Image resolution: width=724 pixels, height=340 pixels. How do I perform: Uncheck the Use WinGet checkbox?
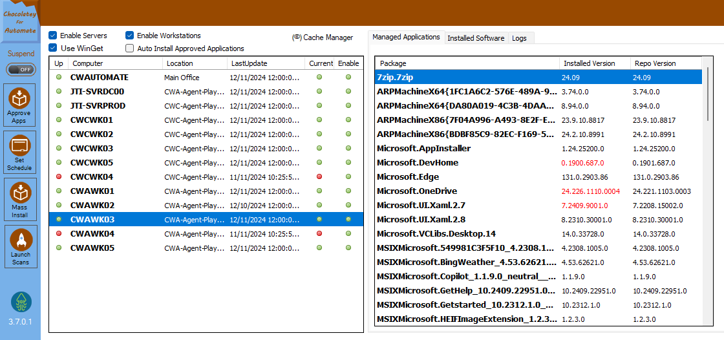pos(52,48)
